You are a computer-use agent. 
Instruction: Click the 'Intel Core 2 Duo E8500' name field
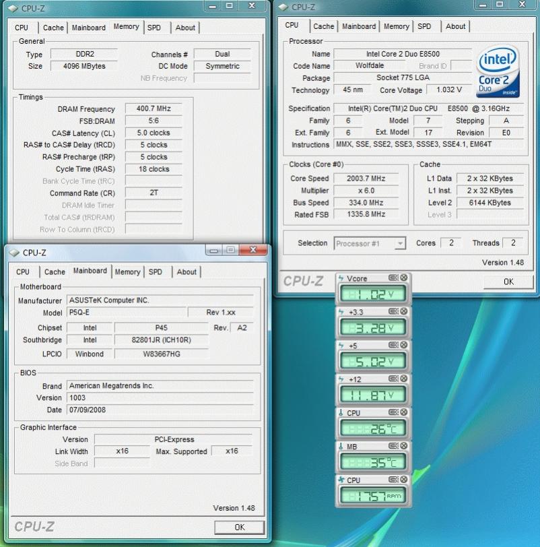click(x=403, y=54)
